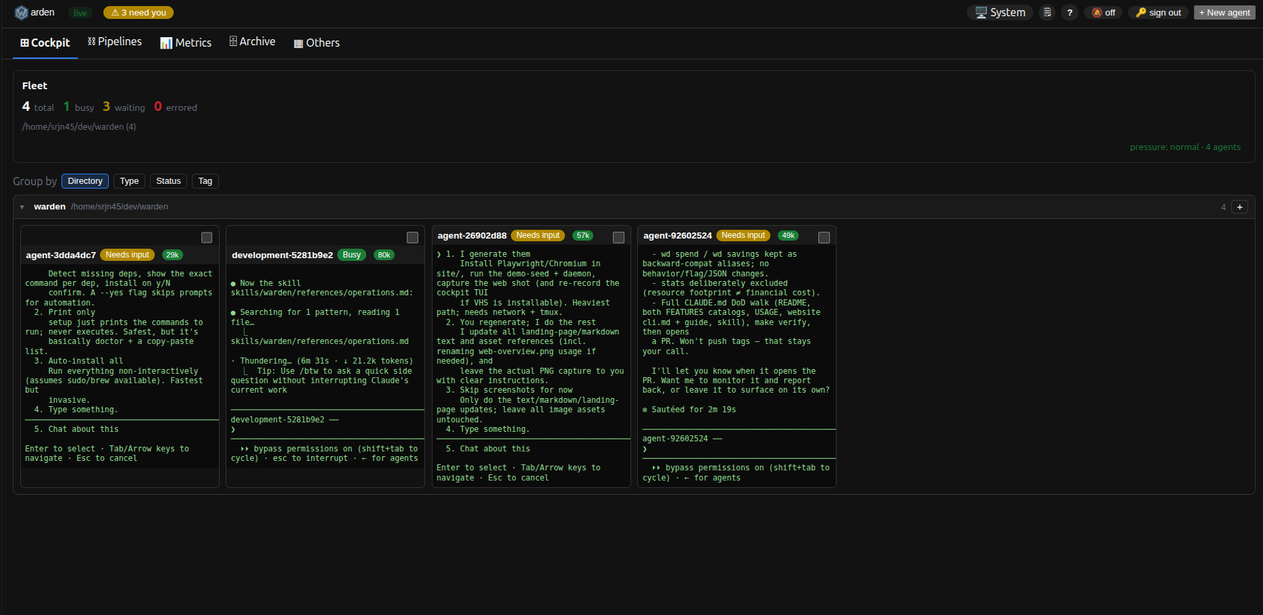Click '2. Print only' option
This screenshot has height=615, width=1263.
pyautogui.click(x=64, y=312)
